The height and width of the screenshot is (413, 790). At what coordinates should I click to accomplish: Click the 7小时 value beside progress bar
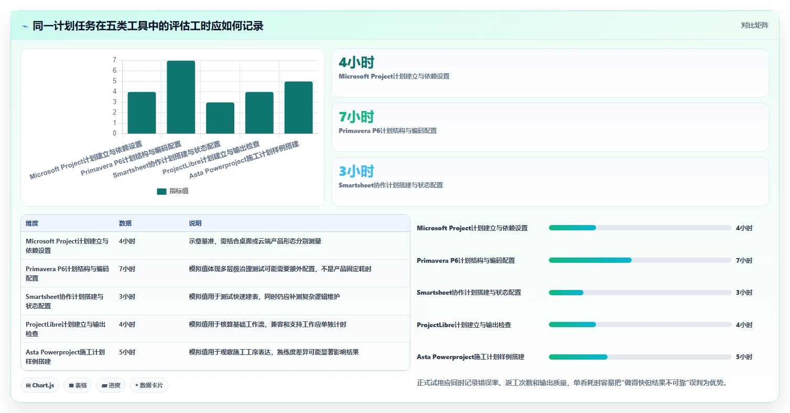(x=744, y=261)
